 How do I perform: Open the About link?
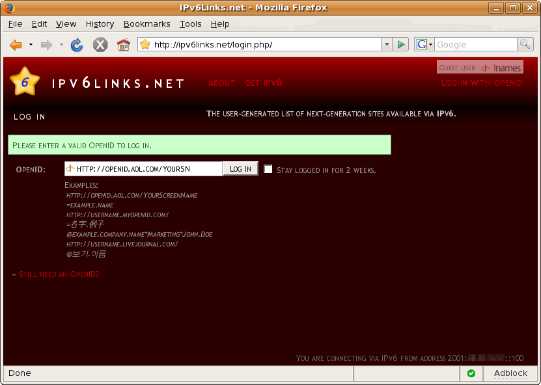point(221,83)
